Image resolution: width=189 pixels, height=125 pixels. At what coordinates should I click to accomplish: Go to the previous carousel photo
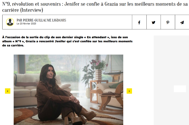click(x=8, y=91)
